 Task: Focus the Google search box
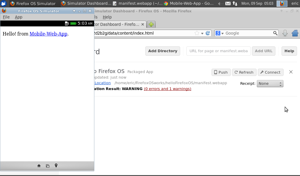click(249, 33)
